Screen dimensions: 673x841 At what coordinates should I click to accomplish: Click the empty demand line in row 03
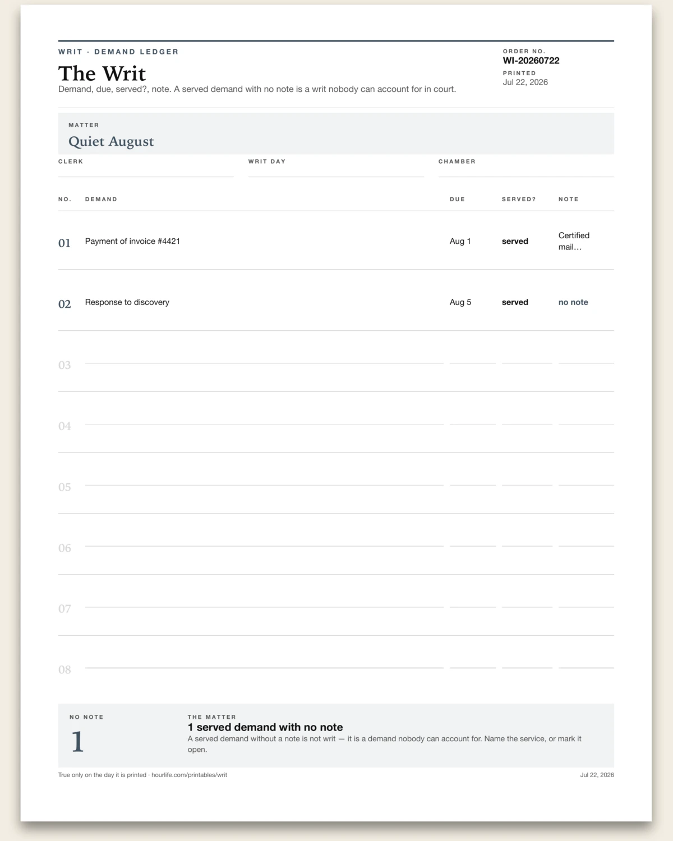pos(264,359)
